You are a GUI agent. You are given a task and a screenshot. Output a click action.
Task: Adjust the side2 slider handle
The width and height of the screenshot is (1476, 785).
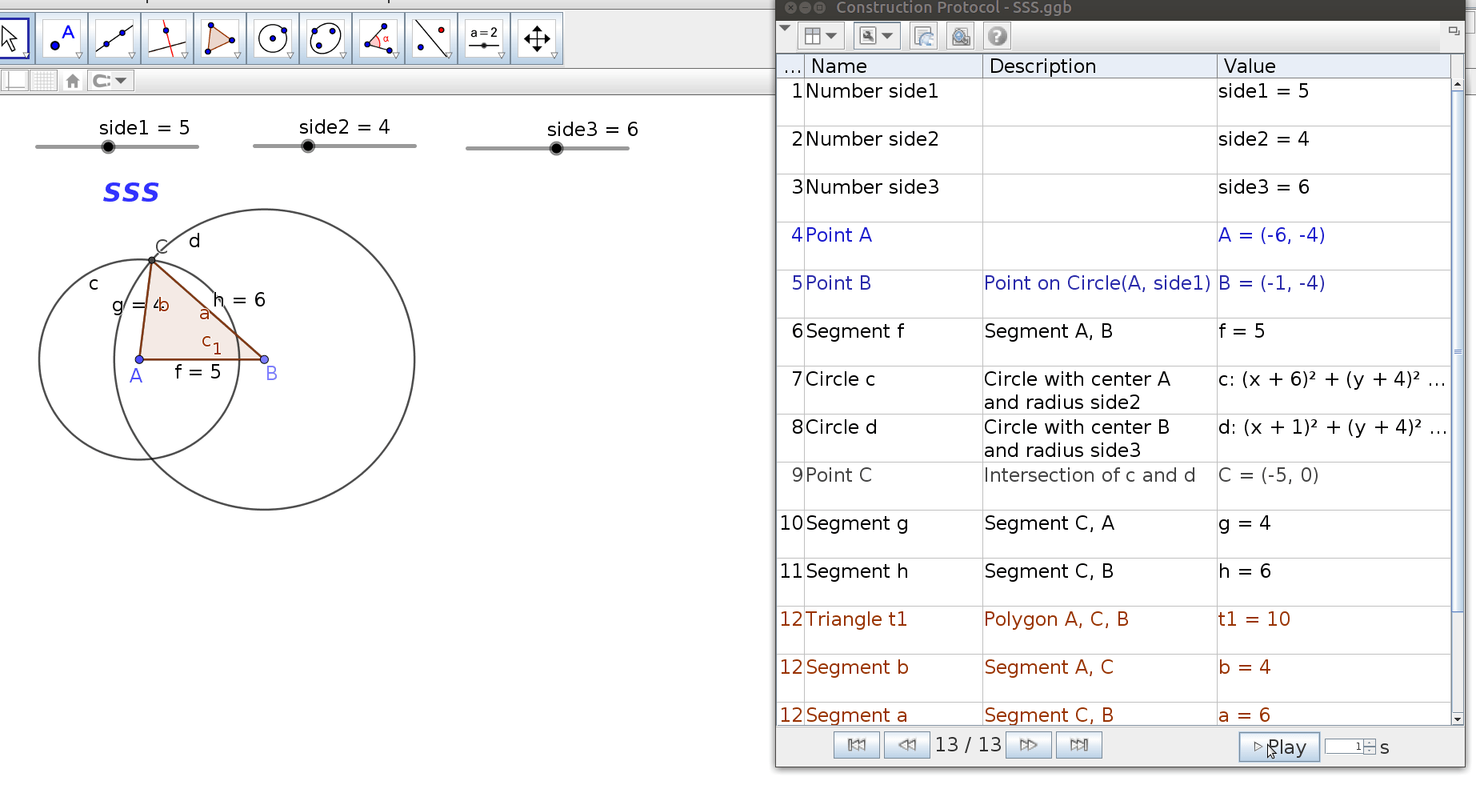(308, 146)
